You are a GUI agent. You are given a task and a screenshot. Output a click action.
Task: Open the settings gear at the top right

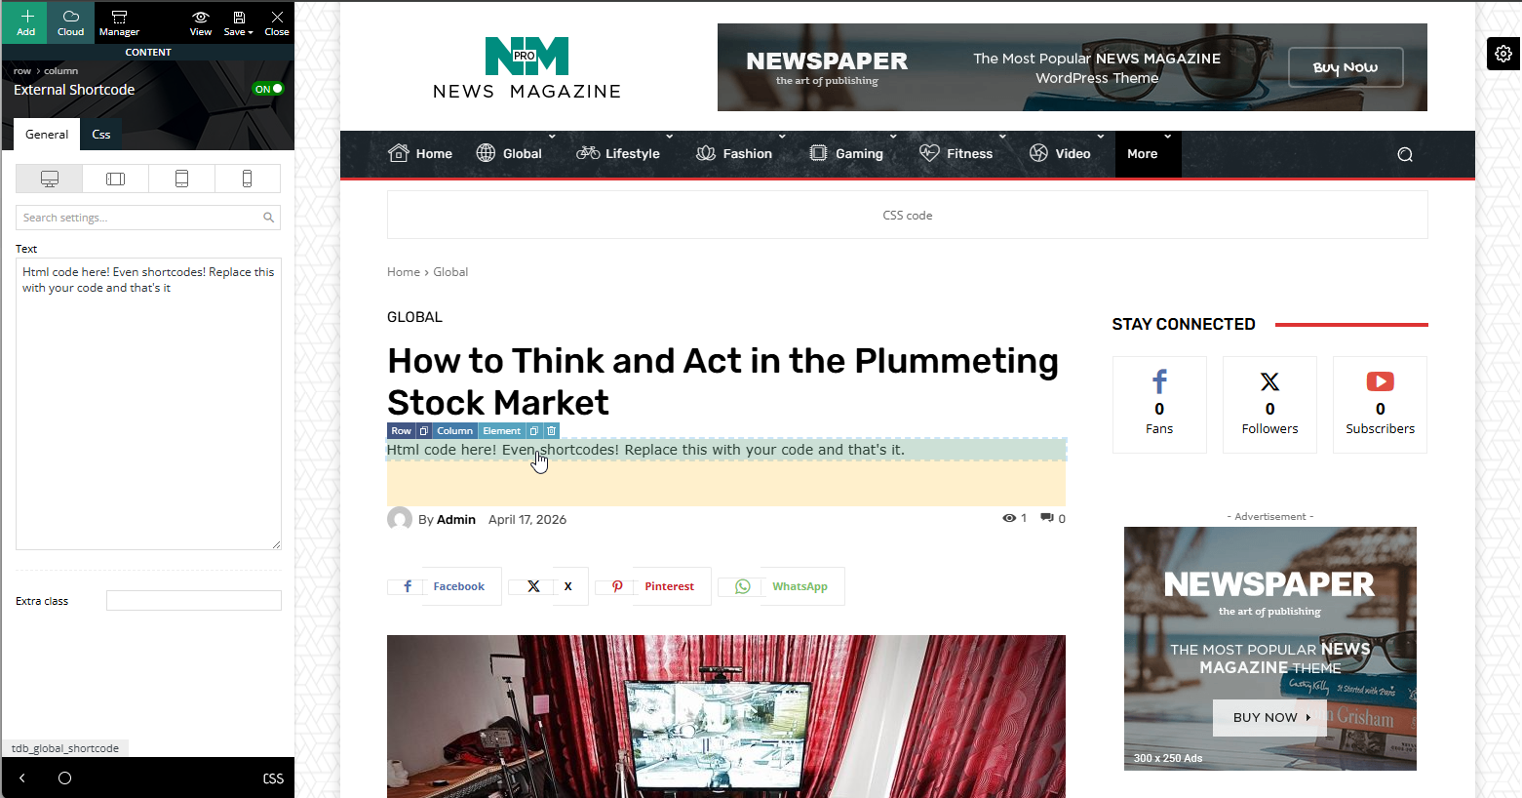pos(1503,54)
